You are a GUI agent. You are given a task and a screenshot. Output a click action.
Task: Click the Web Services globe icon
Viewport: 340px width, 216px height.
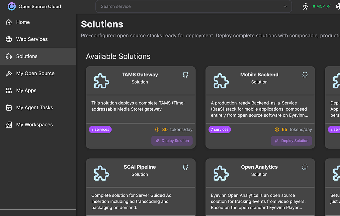point(9,39)
